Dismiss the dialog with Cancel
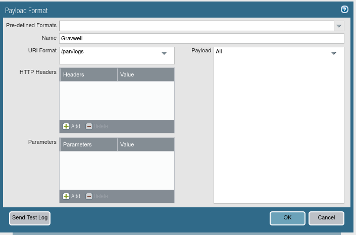356x235 pixels. point(326,218)
